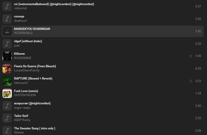
Task: Click the Weezer artist name
Action: [x=19, y=132]
